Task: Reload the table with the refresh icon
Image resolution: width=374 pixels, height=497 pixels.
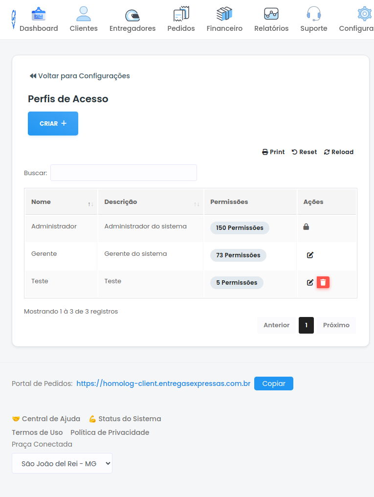Action: click(x=326, y=152)
